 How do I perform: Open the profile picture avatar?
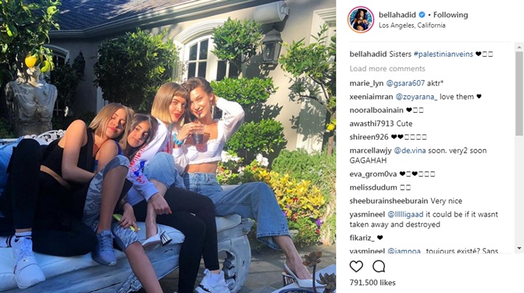pyautogui.click(x=360, y=20)
